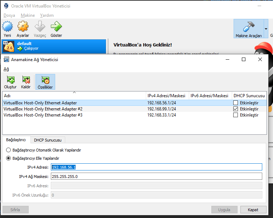Viewport: 273px width, 218px height.
Task: Sort by the Adı column header
Action: (x=74, y=95)
